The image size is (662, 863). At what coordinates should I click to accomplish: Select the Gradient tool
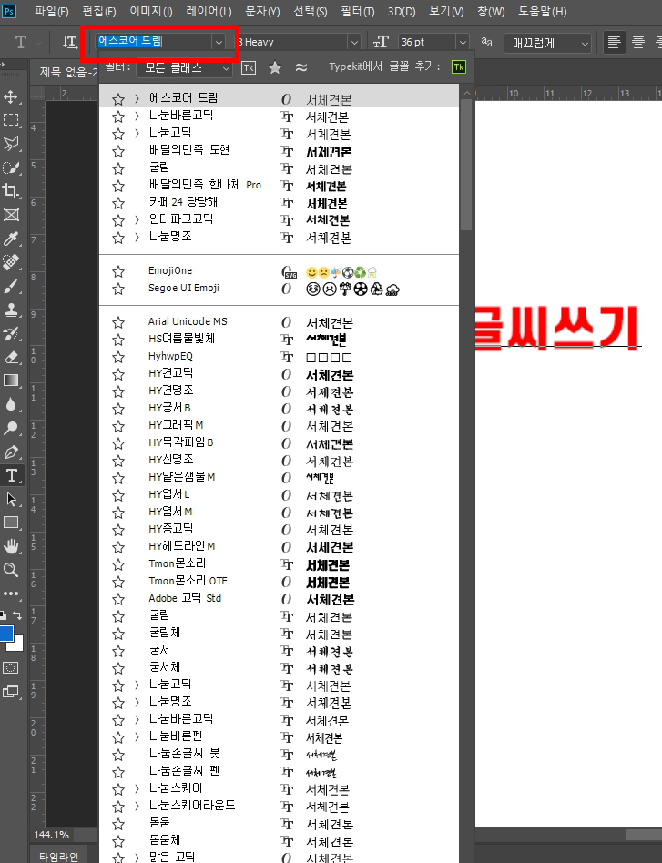(10, 381)
